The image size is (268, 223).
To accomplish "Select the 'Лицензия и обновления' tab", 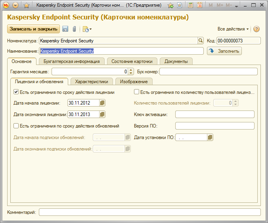I will coord(39,82).
